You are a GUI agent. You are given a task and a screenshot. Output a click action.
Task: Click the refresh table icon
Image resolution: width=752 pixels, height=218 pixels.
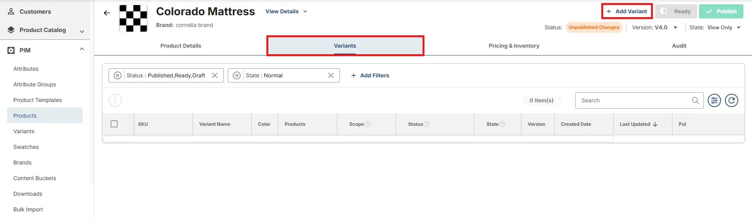(x=732, y=100)
